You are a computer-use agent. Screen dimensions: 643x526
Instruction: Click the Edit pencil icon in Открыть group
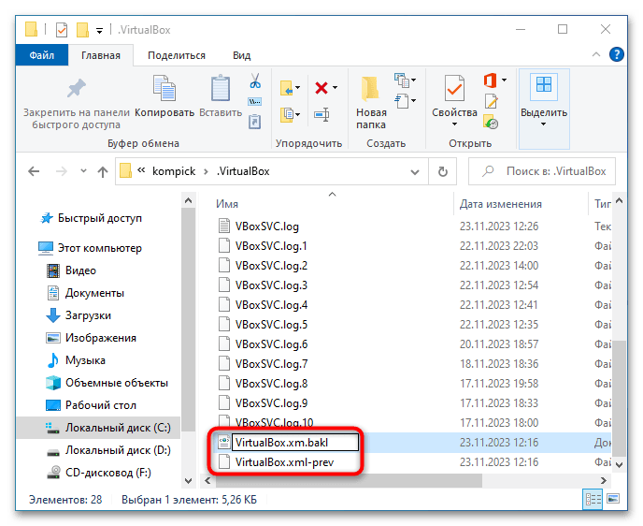click(491, 101)
